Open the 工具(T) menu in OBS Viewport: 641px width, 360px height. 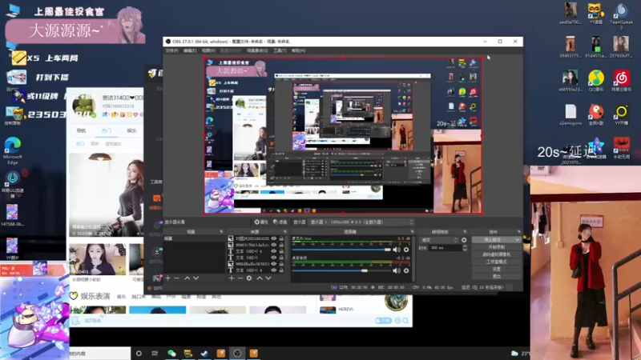pyautogui.click(x=280, y=50)
